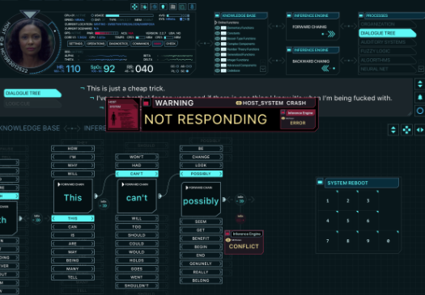Open the COMMANDS button
The width and height of the screenshot is (425, 295).
pos(140,44)
